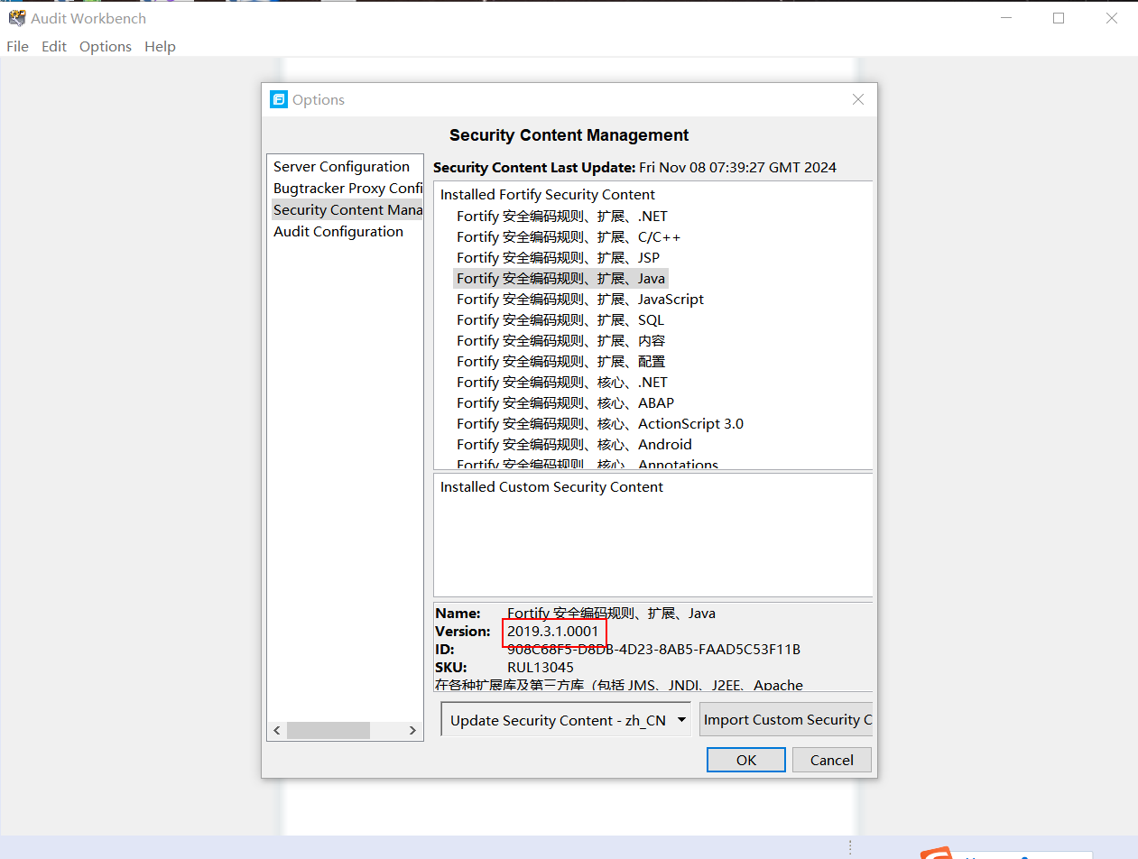Open the Help menu
Screen dimensions: 1138x859
point(160,47)
